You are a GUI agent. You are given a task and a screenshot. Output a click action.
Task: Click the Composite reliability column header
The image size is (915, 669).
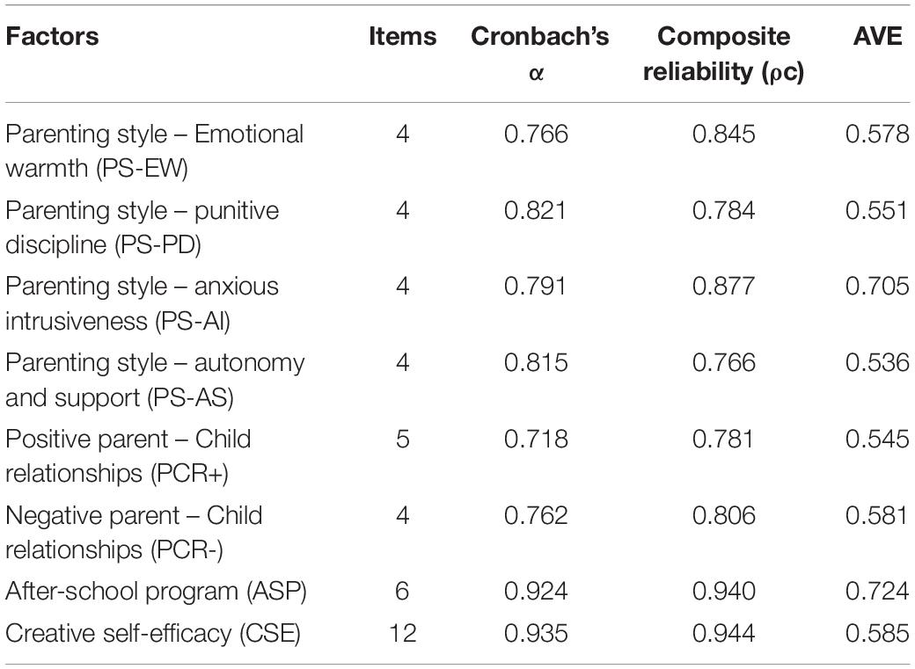click(x=723, y=54)
